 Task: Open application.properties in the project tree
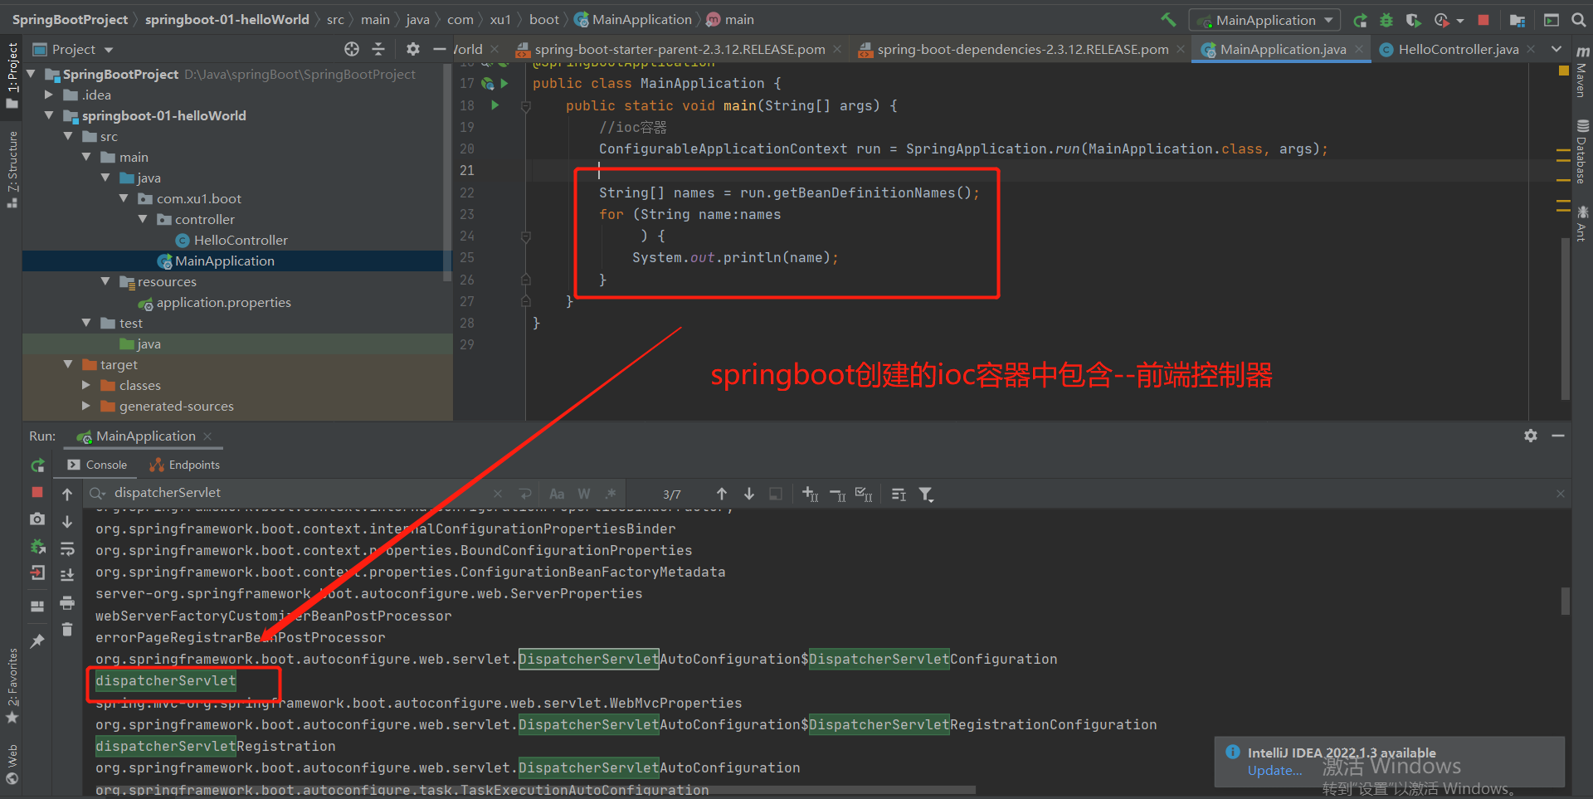coord(223,302)
